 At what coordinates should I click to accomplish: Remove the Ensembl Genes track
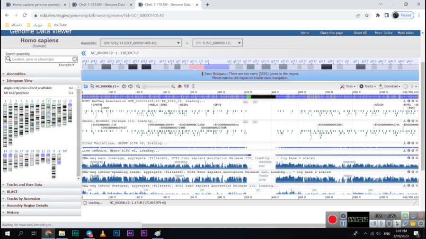(x=417, y=121)
